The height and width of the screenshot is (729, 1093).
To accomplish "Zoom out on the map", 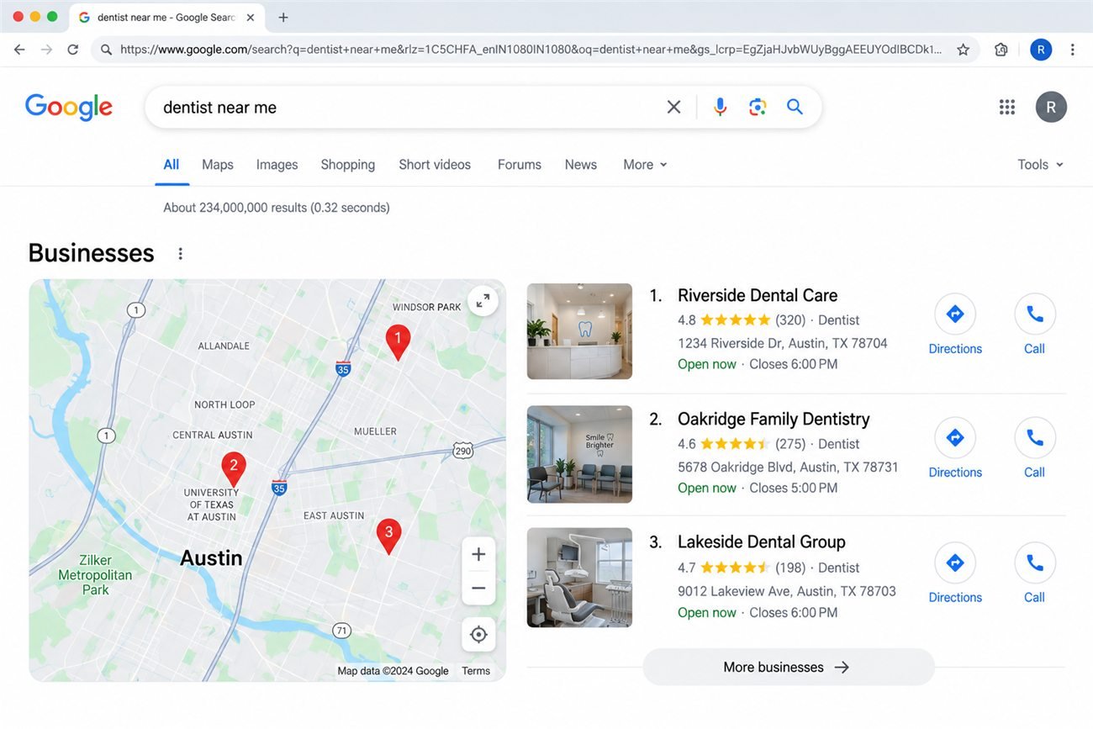I will (x=478, y=588).
